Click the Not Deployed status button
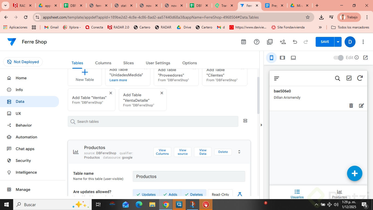373x210 pixels. click(x=23, y=62)
